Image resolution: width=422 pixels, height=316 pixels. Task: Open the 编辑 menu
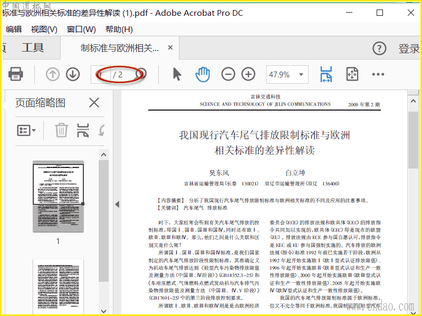14,29
